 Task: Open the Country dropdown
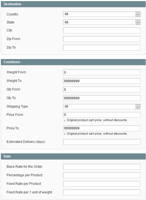102,14
